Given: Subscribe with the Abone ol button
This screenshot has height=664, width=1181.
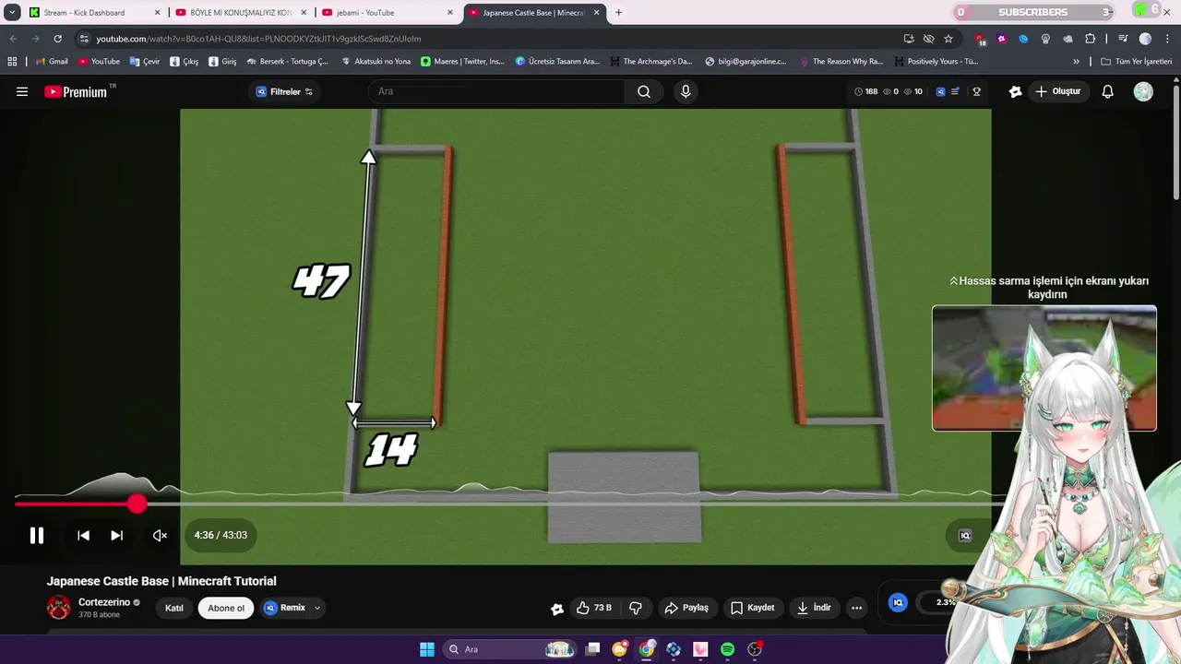Looking at the screenshot, I should (x=226, y=608).
